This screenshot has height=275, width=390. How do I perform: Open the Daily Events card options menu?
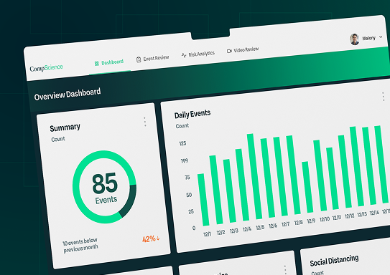(384, 97)
